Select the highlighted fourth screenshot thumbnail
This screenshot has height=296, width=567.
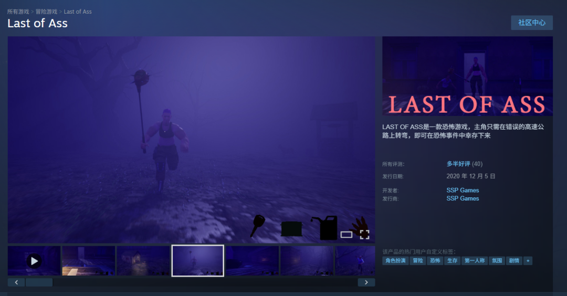tap(198, 261)
